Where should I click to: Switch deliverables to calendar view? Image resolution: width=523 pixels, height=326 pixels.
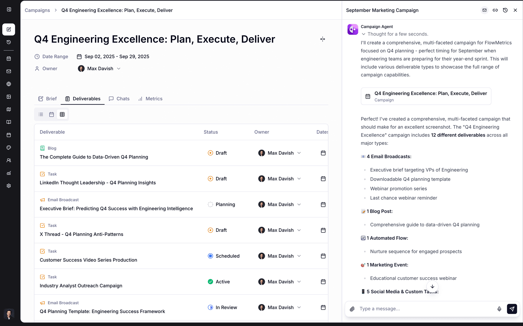pos(51,114)
